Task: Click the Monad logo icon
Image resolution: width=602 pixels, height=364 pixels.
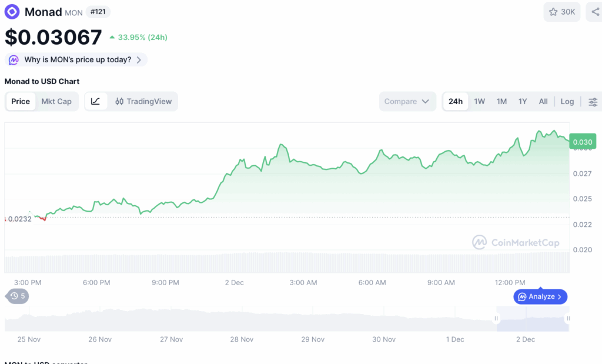Action: coord(12,12)
